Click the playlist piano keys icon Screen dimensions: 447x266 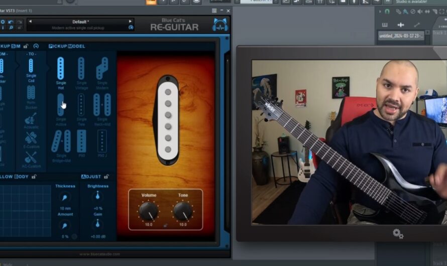[x=385, y=25]
